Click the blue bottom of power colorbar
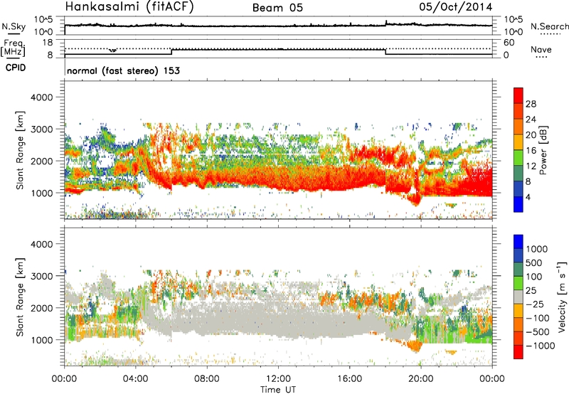The height and width of the screenshot is (394, 569). (519, 204)
